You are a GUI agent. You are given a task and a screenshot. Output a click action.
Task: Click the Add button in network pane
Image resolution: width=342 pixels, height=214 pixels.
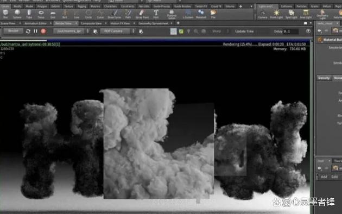click(x=324, y=177)
